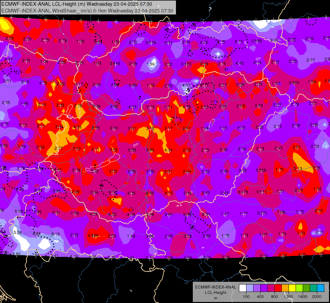Screen dimensions: 330x303
Task: Click the wind shear value 4.57
Action: point(186,86)
